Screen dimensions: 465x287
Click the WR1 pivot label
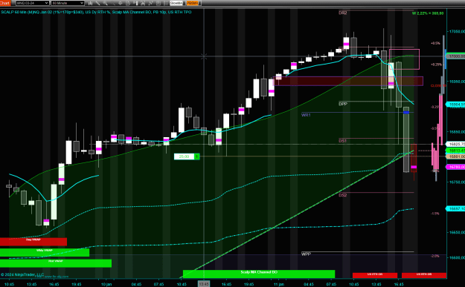[306, 115]
